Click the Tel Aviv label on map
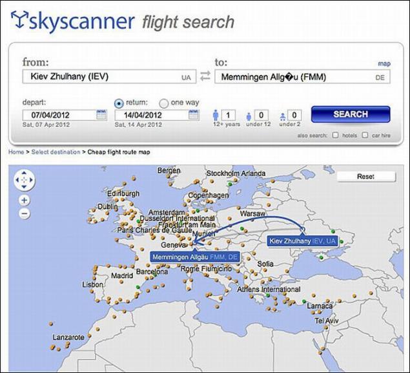This screenshot has height=373, width=410. 326,321
